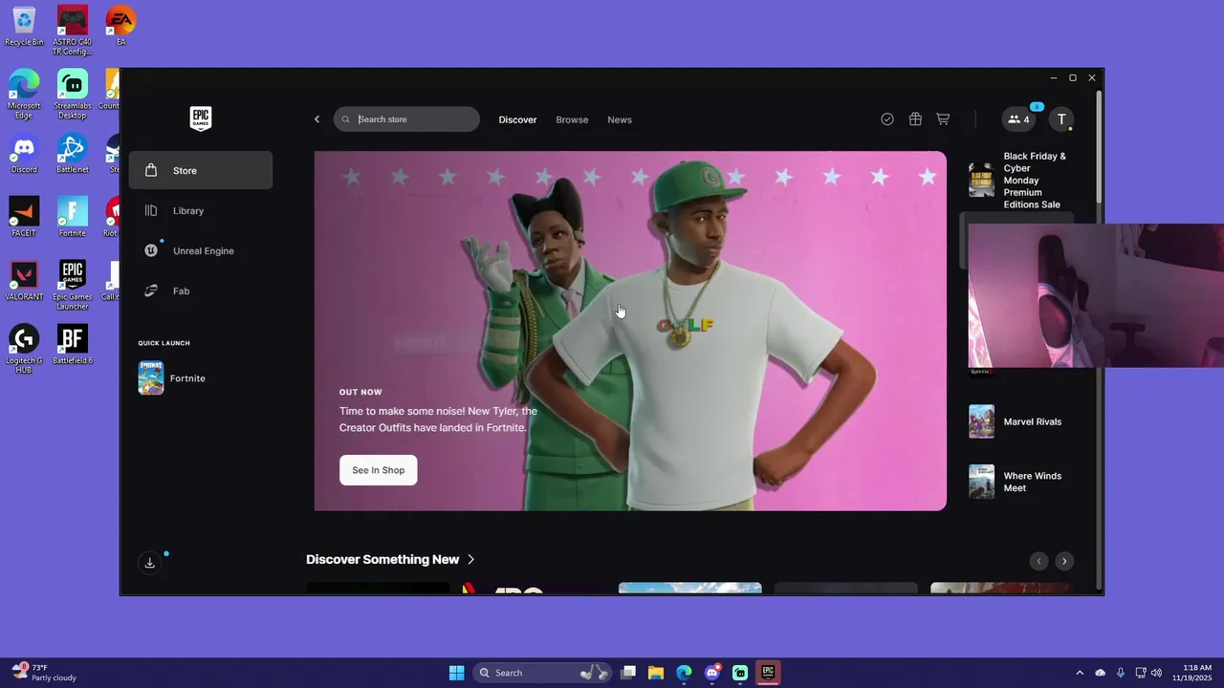Expand the Discover Something New chevron
The height and width of the screenshot is (688, 1224).
[x=471, y=560]
